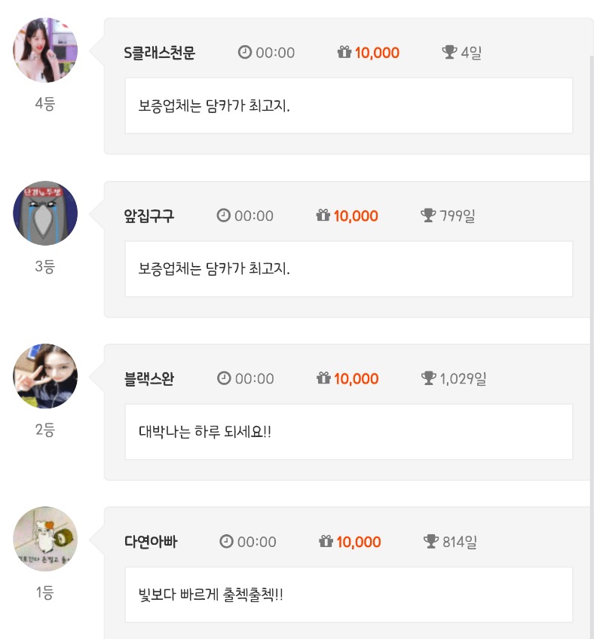Click the trophy icon beside 4일
Viewport: 603px width, 639px height.
pos(449,52)
